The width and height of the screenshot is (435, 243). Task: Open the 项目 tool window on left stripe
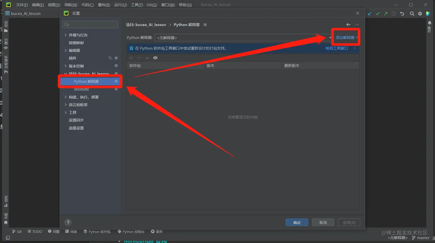6,26
